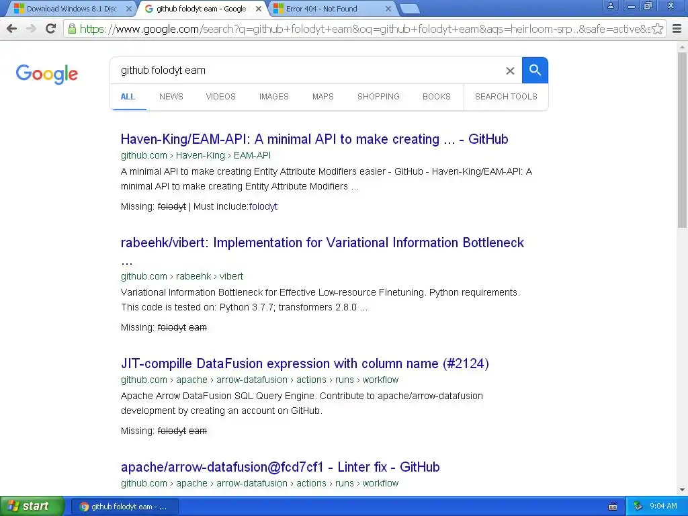This screenshot has height=516, width=688.
Task: Open the rabeehk/vibert result link
Action: [x=322, y=243]
